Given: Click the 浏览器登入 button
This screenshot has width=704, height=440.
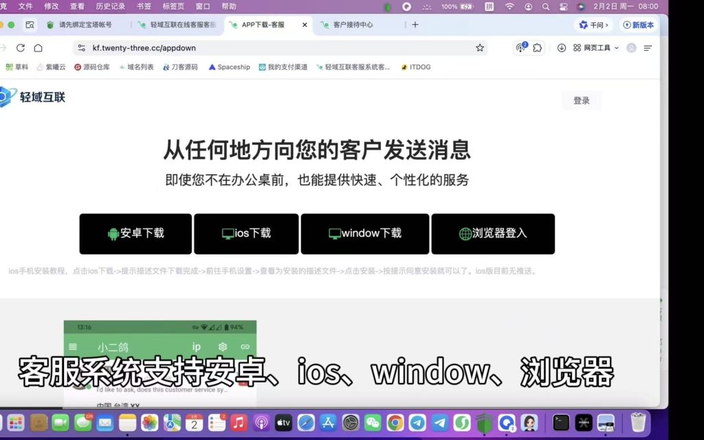Looking at the screenshot, I should [492, 233].
